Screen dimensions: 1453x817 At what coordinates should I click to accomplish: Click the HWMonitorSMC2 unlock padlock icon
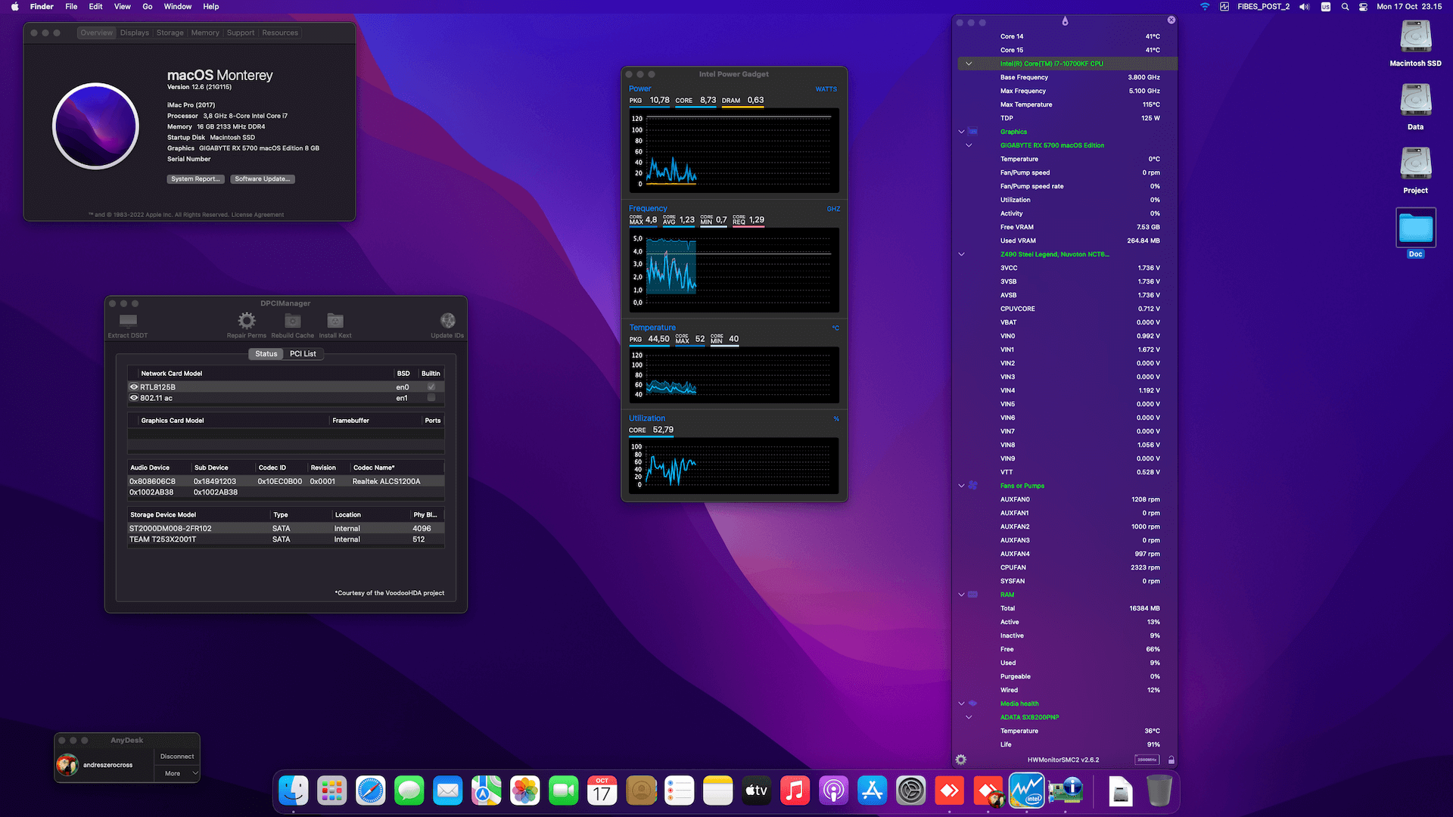pos(1171,760)
